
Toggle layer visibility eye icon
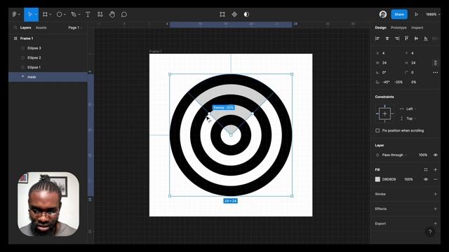coord(435,155)
